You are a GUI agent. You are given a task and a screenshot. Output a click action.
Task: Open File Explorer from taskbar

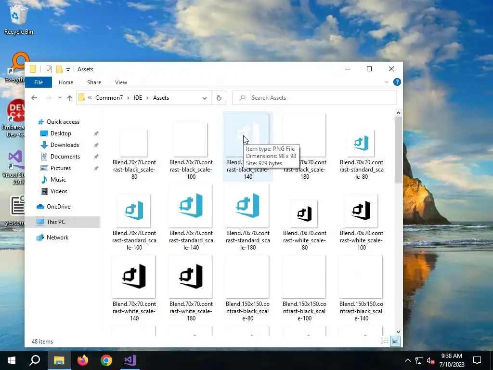click(x=59, y=360)
